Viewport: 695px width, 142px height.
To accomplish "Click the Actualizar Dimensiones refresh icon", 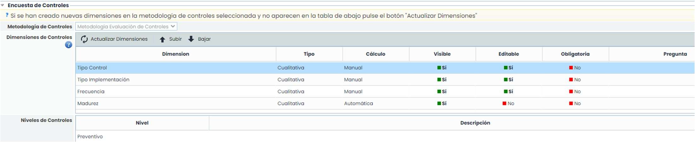I will click(x=84, y=39).
